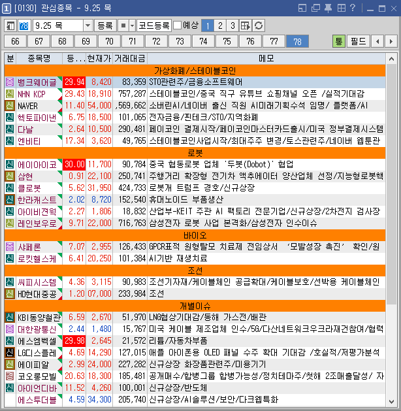Switch to group tab 66
The width and height of the screenshot is (401, 411).
(x=16, y=41)
